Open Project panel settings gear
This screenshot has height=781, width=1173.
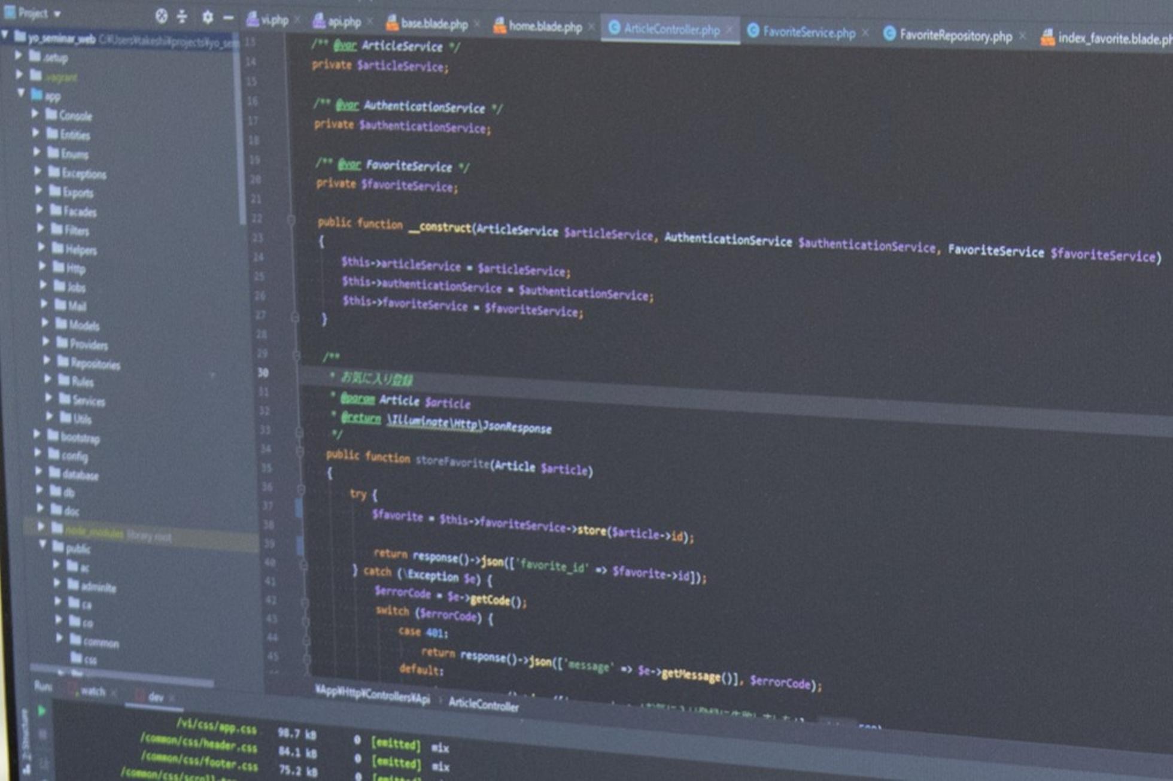click(x=207, y=17)
